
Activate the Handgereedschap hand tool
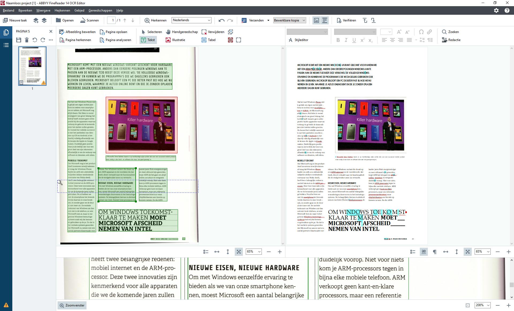[182, 32]
